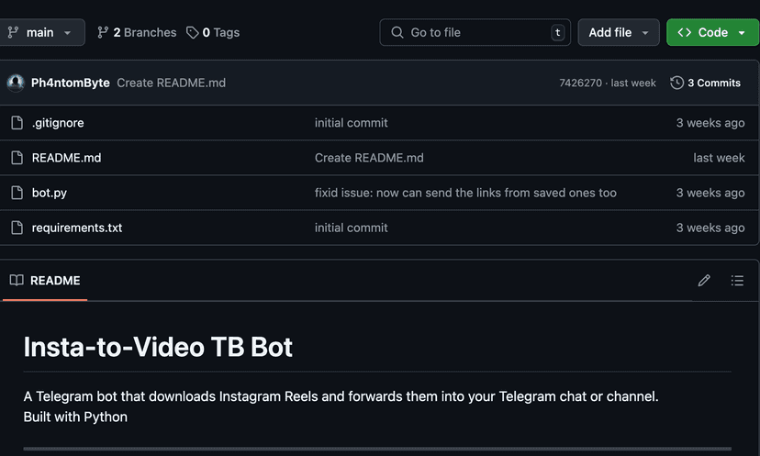
Task: Open the latest commit message Create README.md
Action: [171, 83]
